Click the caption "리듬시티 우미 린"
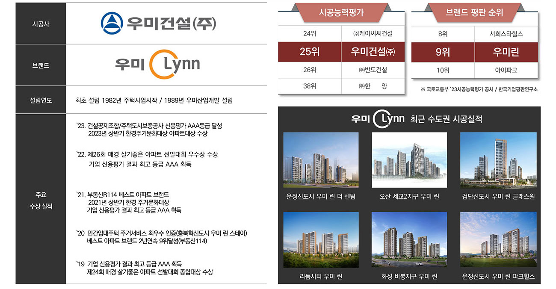The width and height of the screenshot is (556, 289). tap(321, 277)
